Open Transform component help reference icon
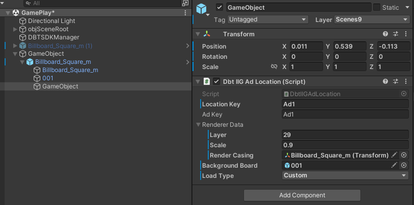This screenshot has height=205, width=414. 385,34
